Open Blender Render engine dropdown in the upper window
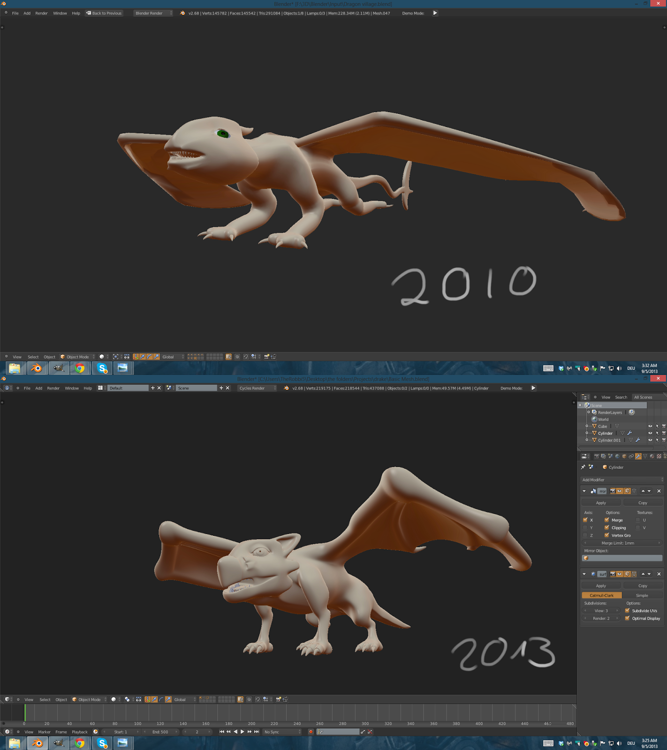This screenshot has height=750, width=667. click(153, 13)
